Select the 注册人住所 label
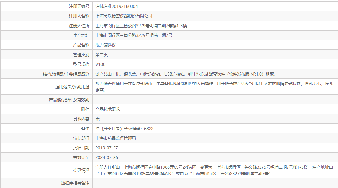 [x=79, y=26]
